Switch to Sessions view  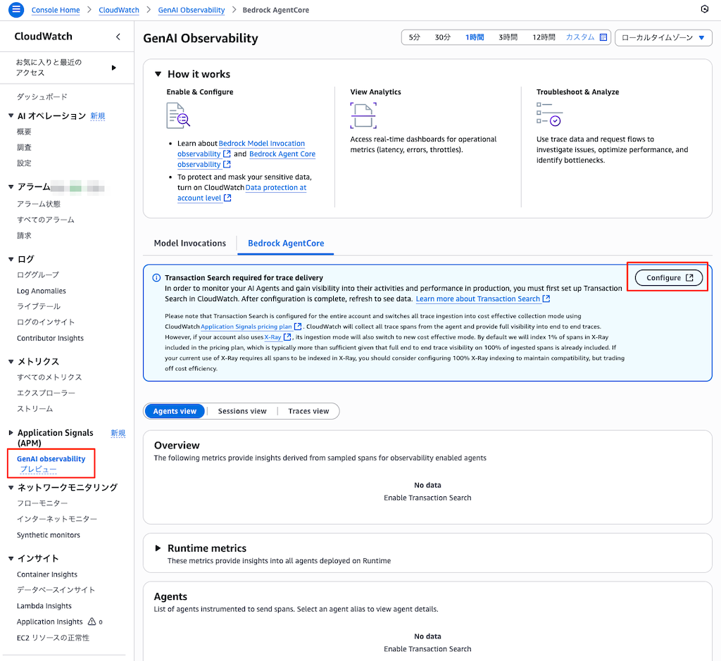click(x=242, y=411)
